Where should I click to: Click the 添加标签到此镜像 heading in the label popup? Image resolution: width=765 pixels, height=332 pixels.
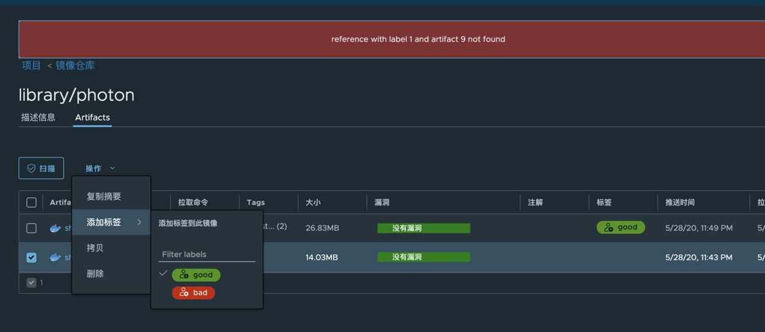[188, 223]
